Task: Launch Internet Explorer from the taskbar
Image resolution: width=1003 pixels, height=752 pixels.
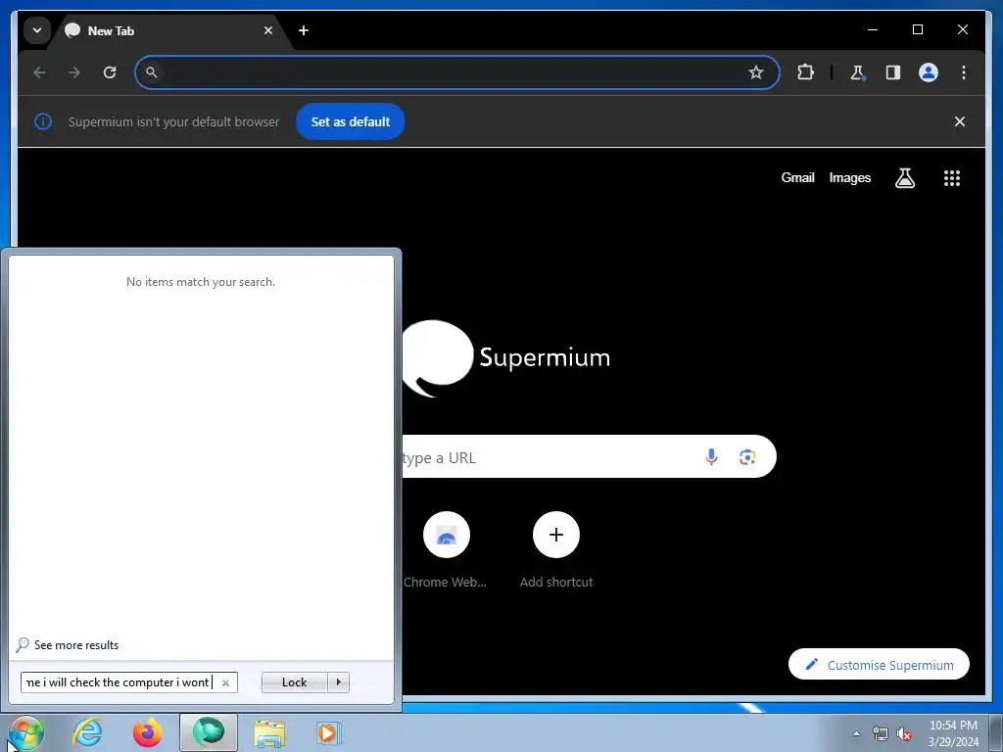Action: 87,732
